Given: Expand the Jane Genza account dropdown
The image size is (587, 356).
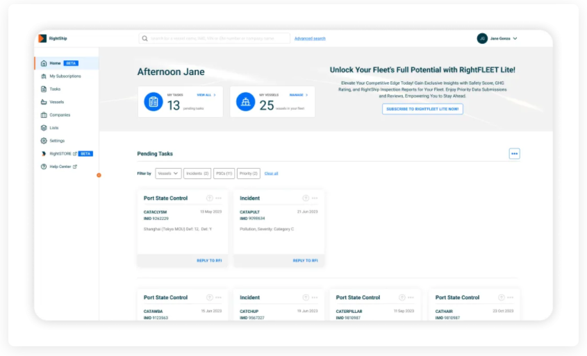Looking at the screenshot, I should click(515, 39).
